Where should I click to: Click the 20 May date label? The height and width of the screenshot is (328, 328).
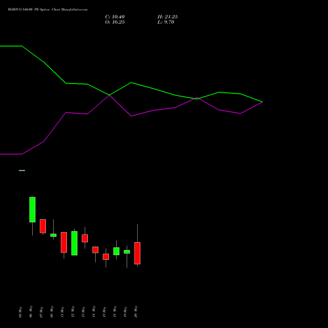pos(136,312)
